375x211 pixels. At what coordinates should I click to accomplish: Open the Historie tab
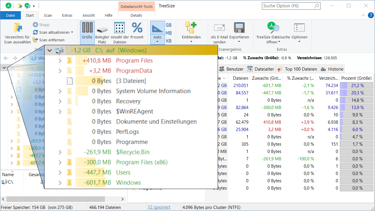[332, 69]
